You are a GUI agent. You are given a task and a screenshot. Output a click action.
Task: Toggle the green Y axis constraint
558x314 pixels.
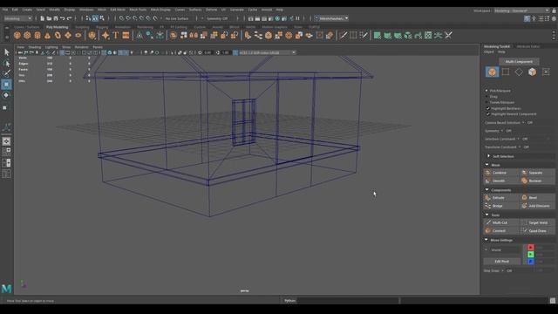(x=531, y=254)
